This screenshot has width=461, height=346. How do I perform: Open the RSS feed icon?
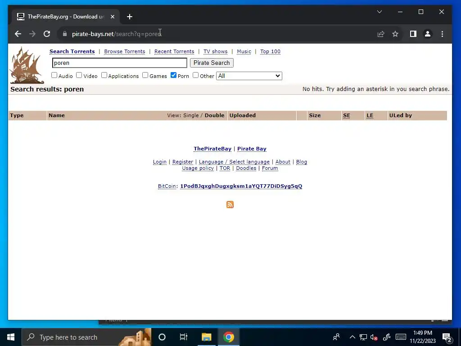(x=230, y=205)
